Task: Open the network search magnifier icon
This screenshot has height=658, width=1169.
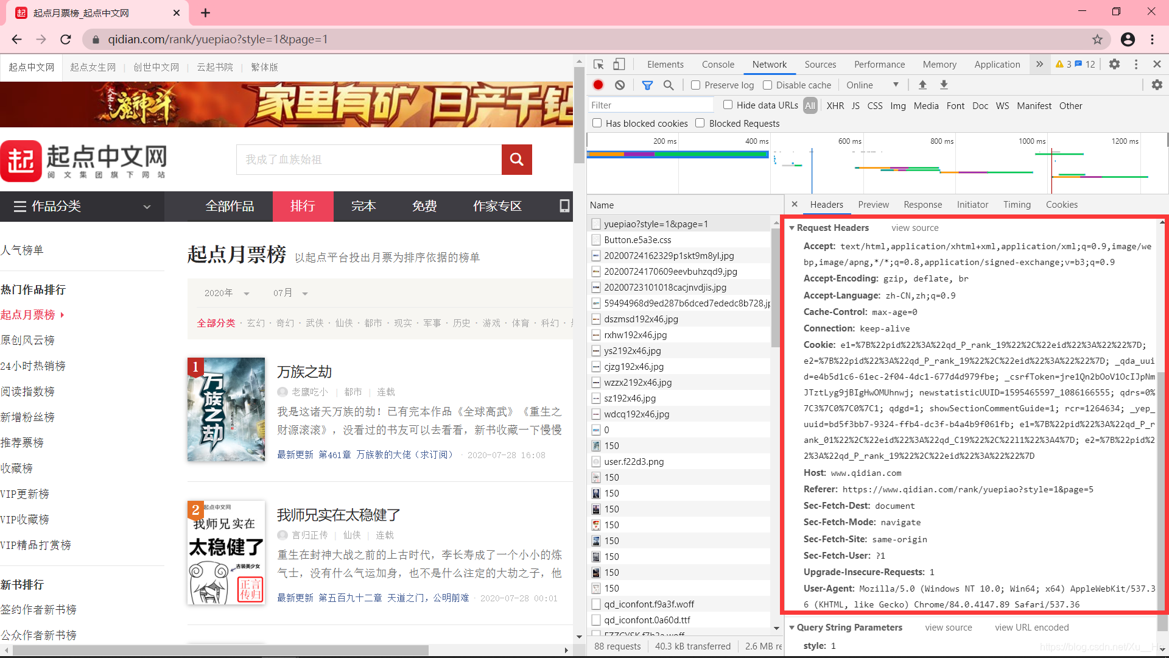Action: tap(669, 85)
